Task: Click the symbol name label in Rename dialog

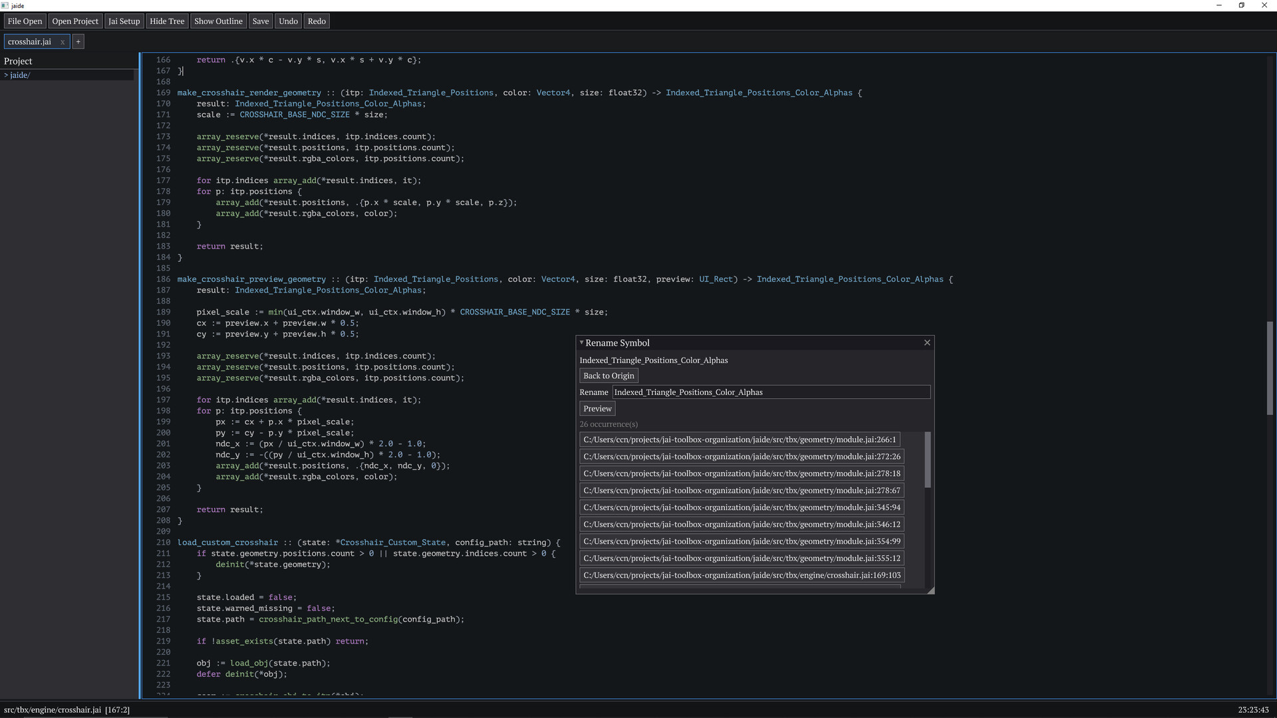Action: [x=653, y=360]
